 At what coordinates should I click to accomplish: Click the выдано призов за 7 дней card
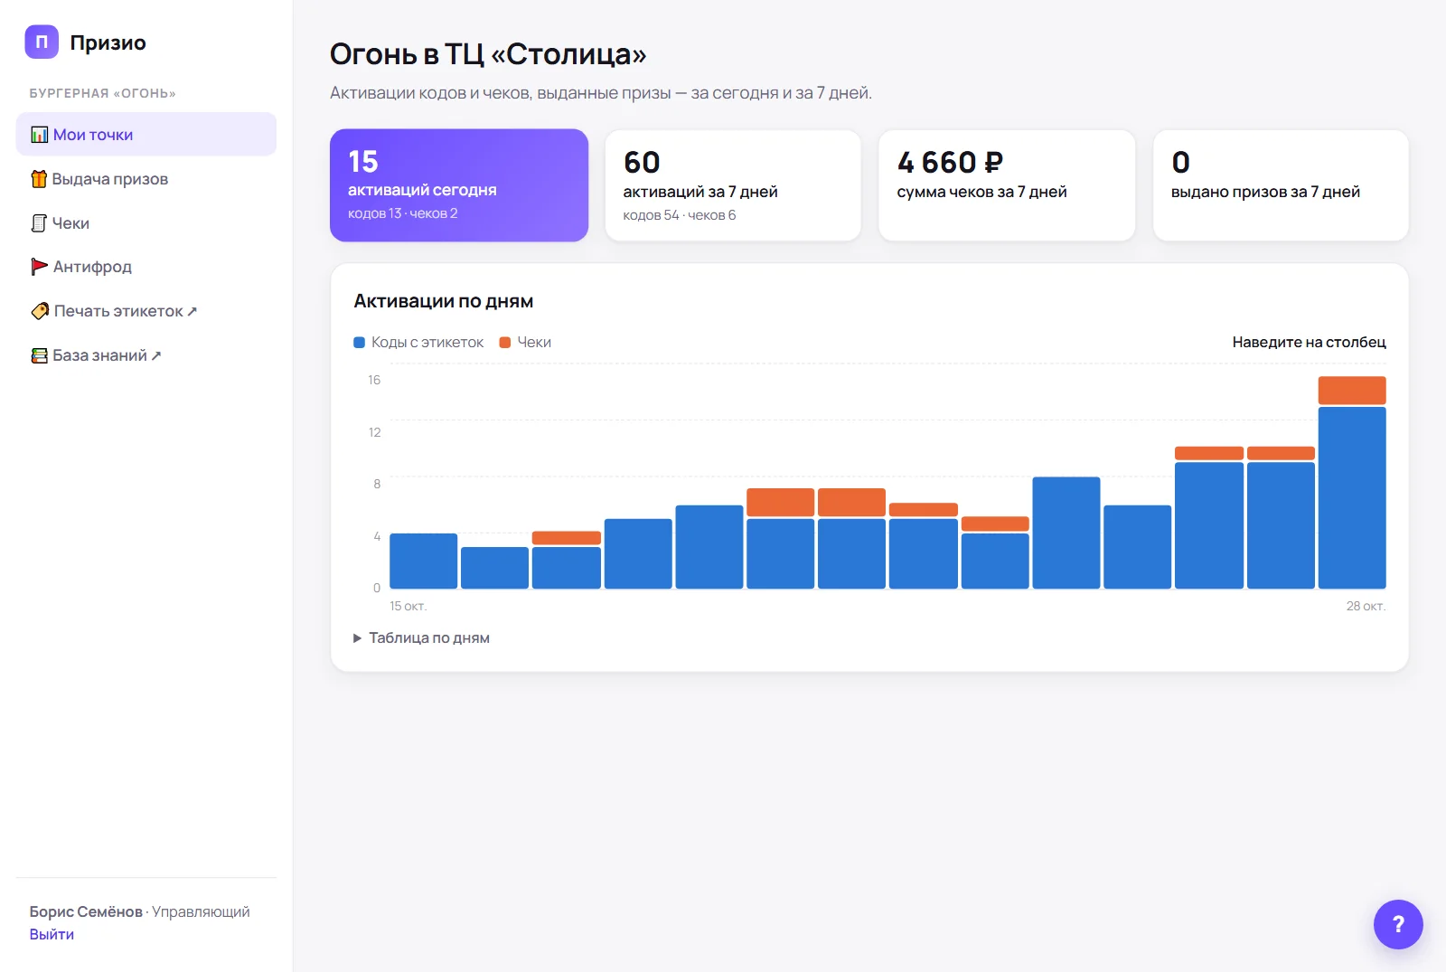pyautogui.click(x=1281, y=185)
